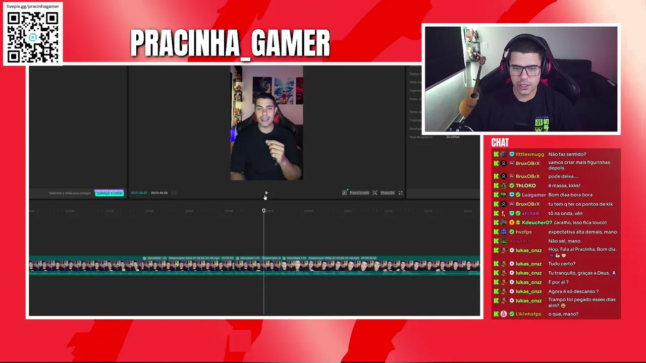Click the play button under the preview
The image size is (646, 363).
pos(266,193)
